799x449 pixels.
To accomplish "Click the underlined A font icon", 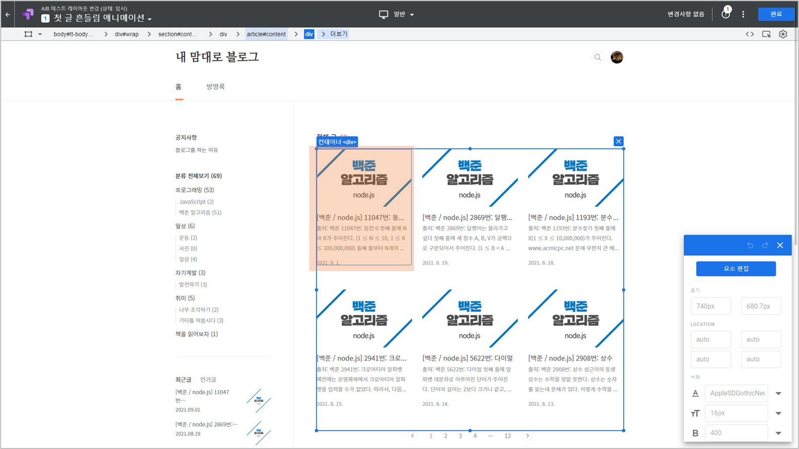I will [695, 394].
